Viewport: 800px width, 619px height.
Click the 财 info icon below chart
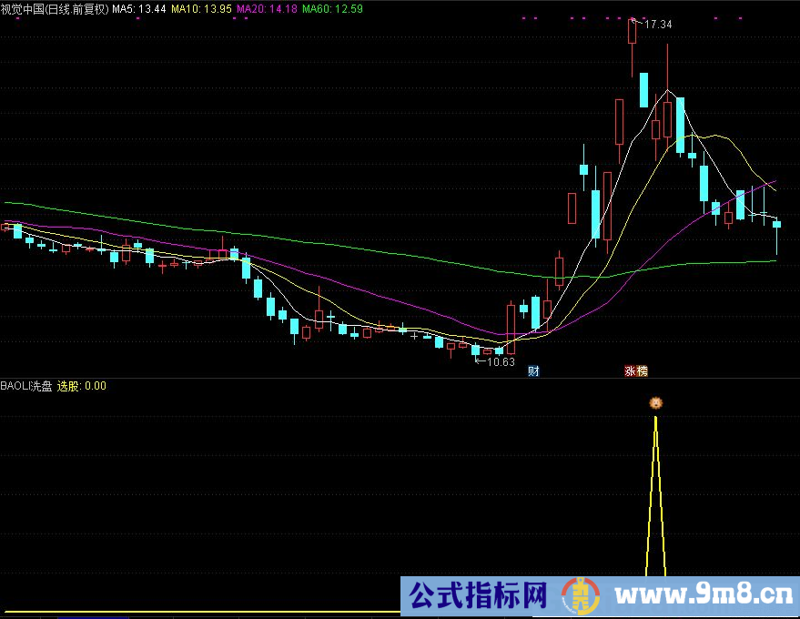point(533,371)
